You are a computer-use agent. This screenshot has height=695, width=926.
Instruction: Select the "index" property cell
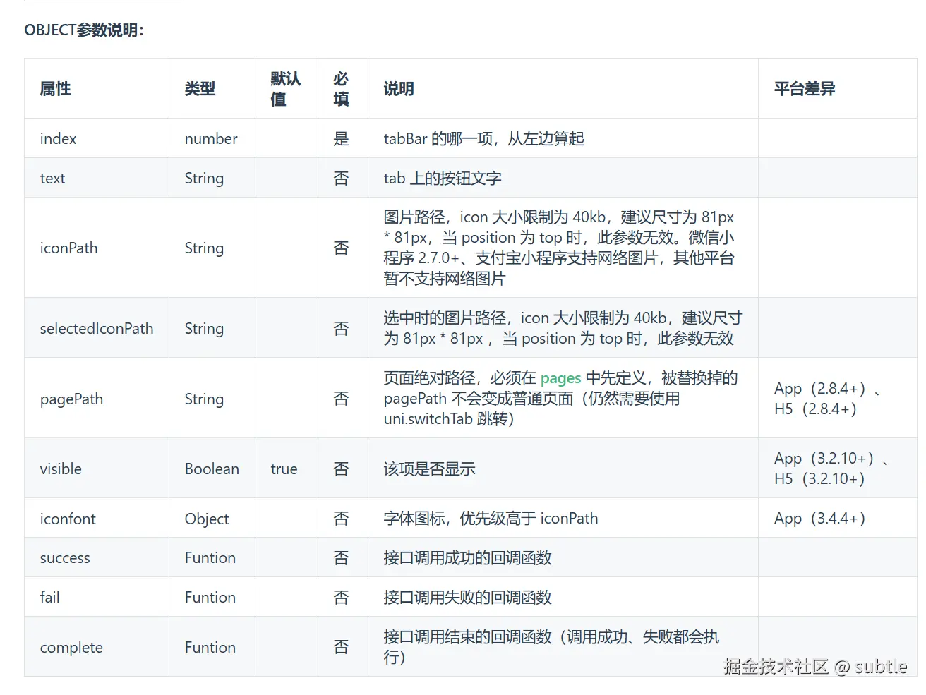point(58,139)
